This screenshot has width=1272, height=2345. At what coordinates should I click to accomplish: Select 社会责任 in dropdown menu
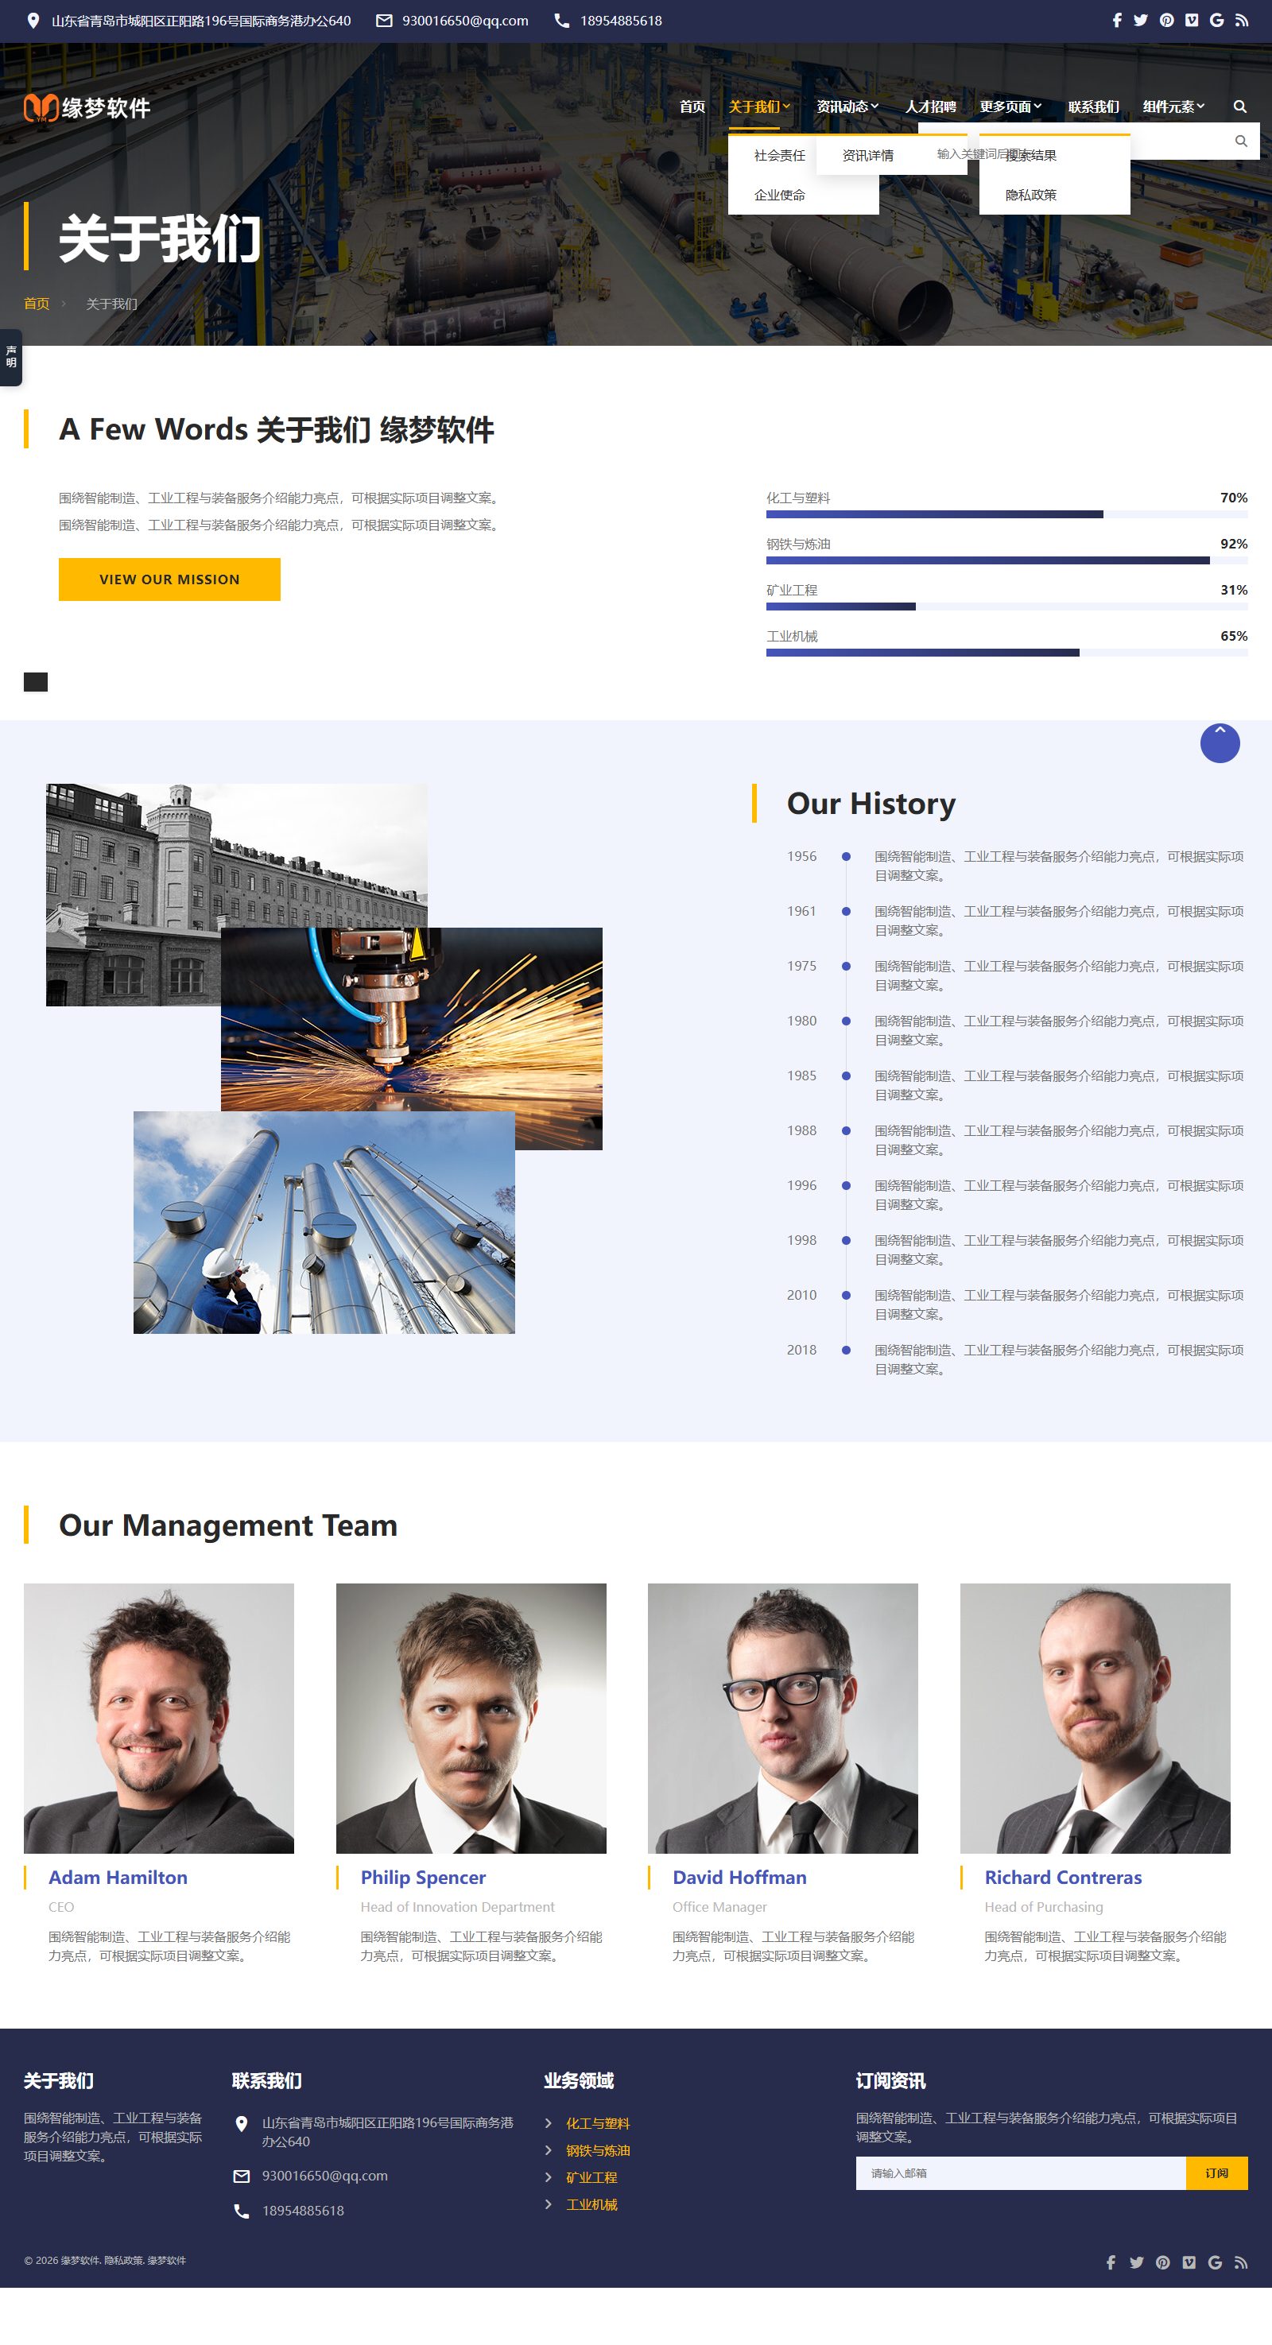point(779,156)
